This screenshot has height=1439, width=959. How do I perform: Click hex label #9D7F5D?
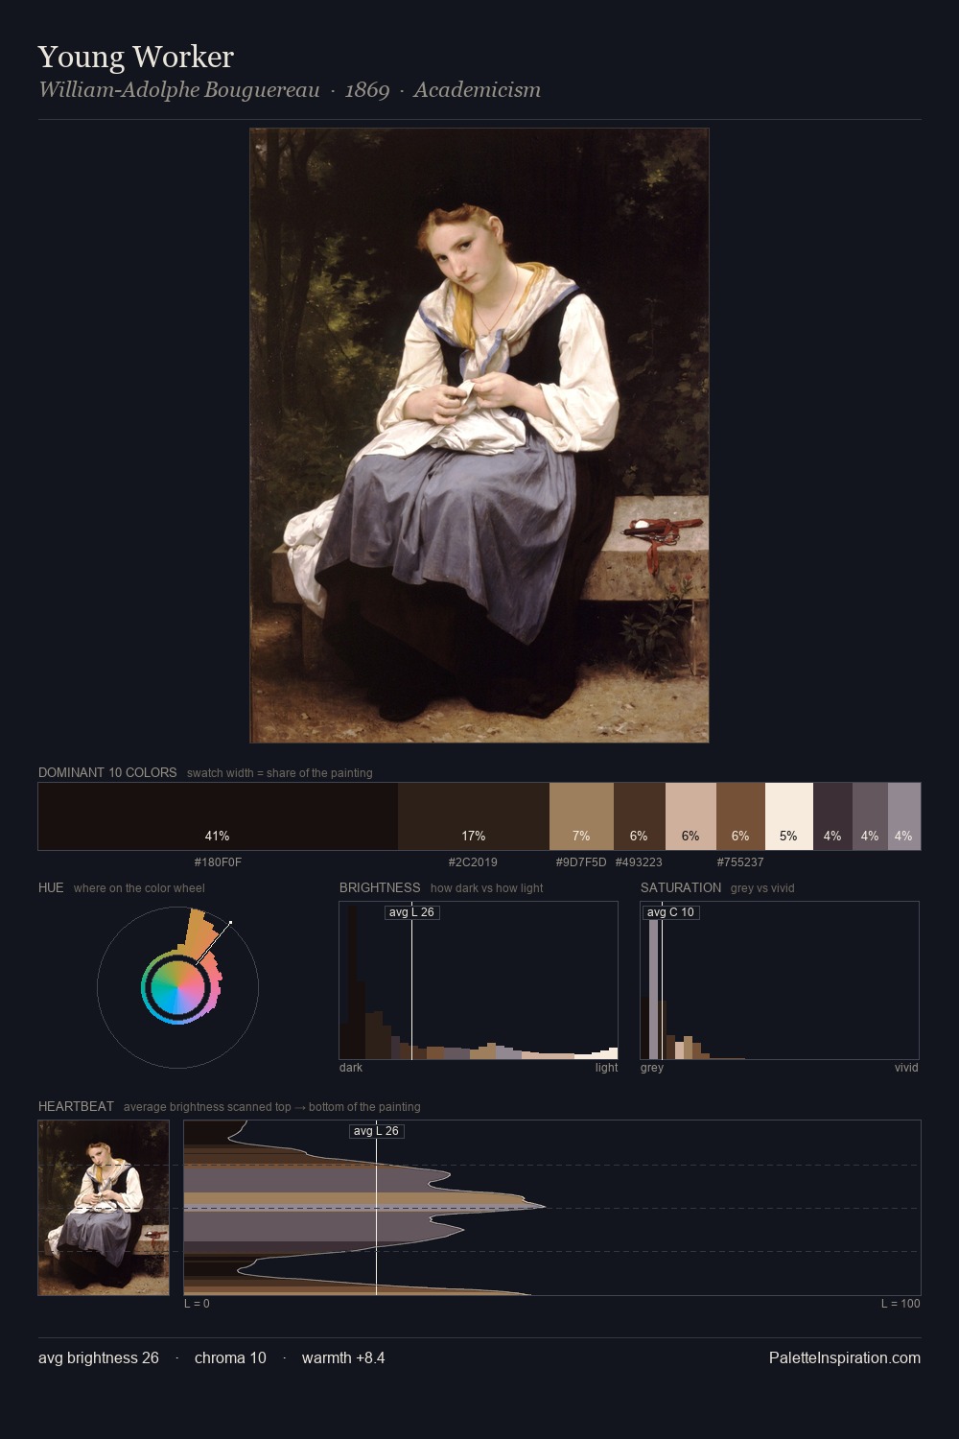(x=581, y=862)
